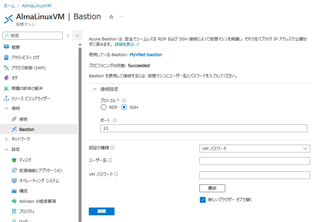
Task: Click the sidebar scrollbar up arrow
Action: pos(80,45)
